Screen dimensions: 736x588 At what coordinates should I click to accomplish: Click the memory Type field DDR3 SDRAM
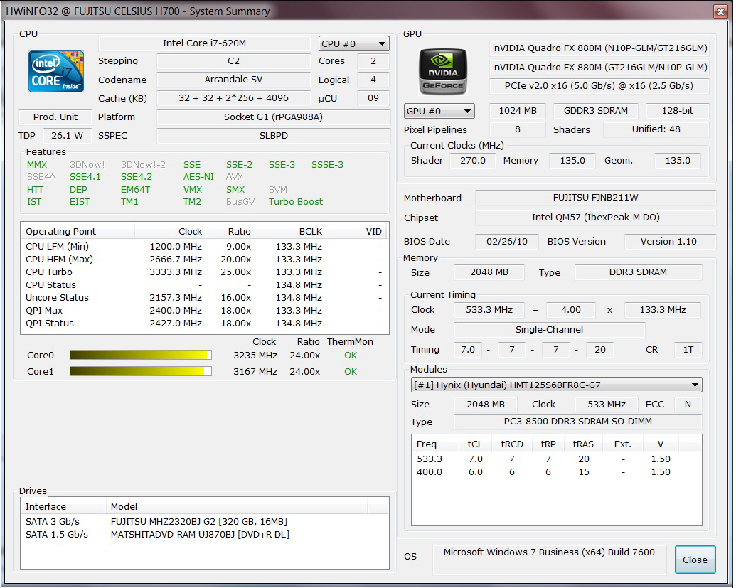click(x=639, y=272)
